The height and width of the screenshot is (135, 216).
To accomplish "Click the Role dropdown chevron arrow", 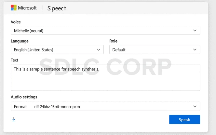I will 195,49.
